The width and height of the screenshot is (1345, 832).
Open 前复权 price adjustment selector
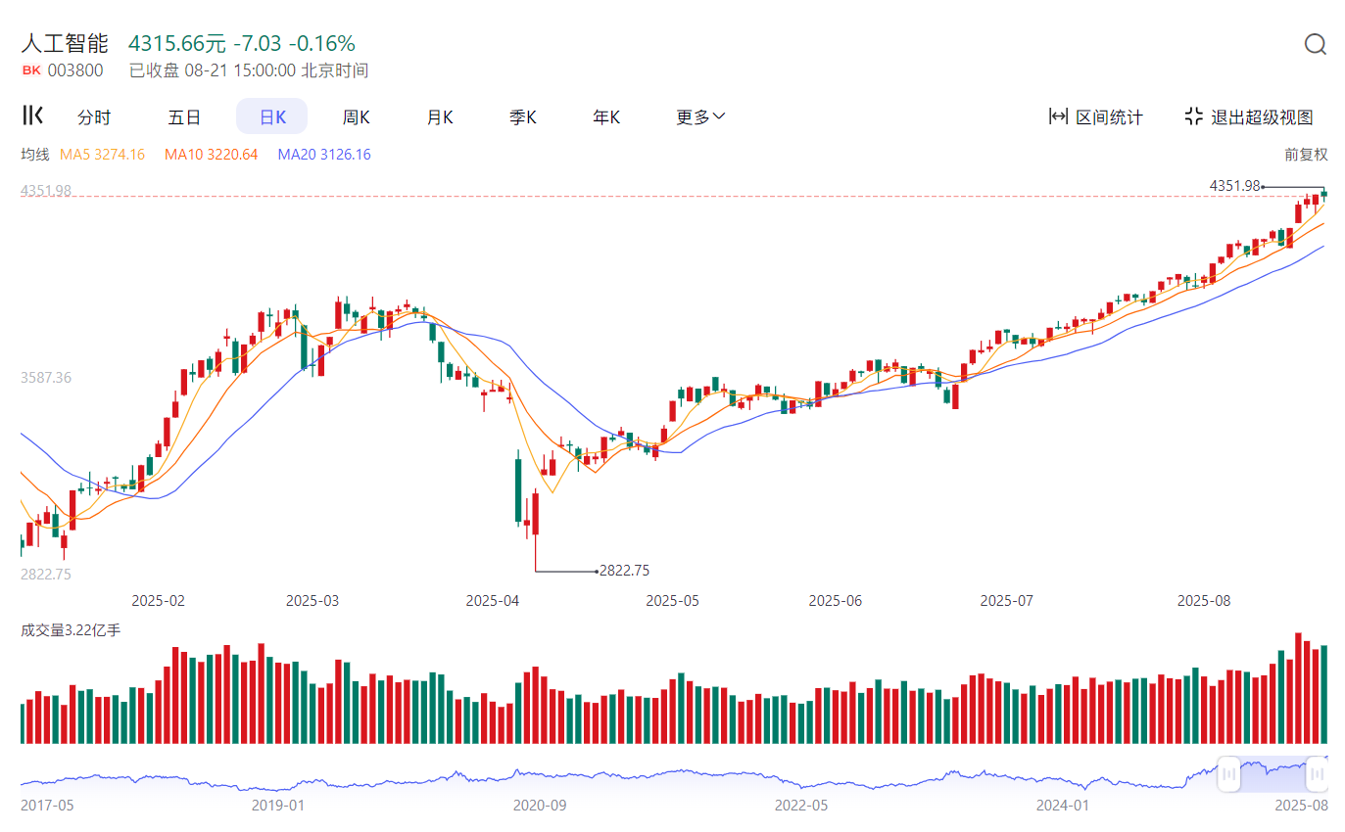(1306, 155)
